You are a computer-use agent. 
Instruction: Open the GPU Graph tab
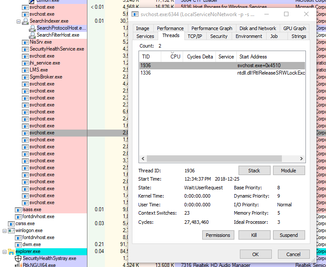coord(295,28)
